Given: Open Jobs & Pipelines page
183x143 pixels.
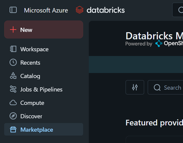Looking at the screenshot, I should pyautogui.click(x=44, y=89).
